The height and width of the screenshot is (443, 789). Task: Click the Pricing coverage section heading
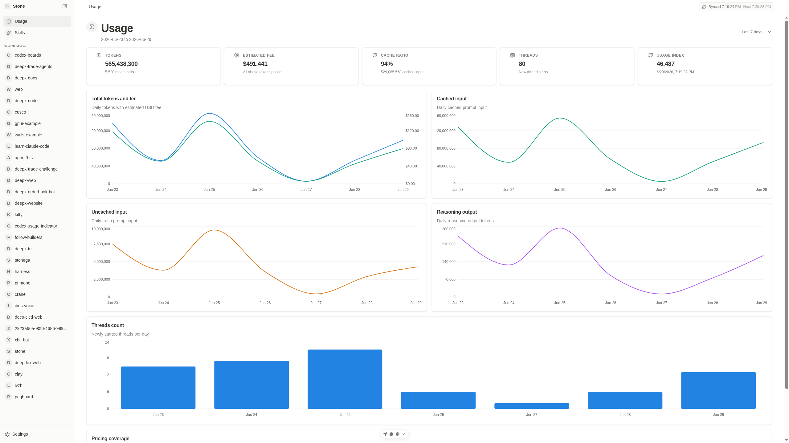click(x=110, y=438)
